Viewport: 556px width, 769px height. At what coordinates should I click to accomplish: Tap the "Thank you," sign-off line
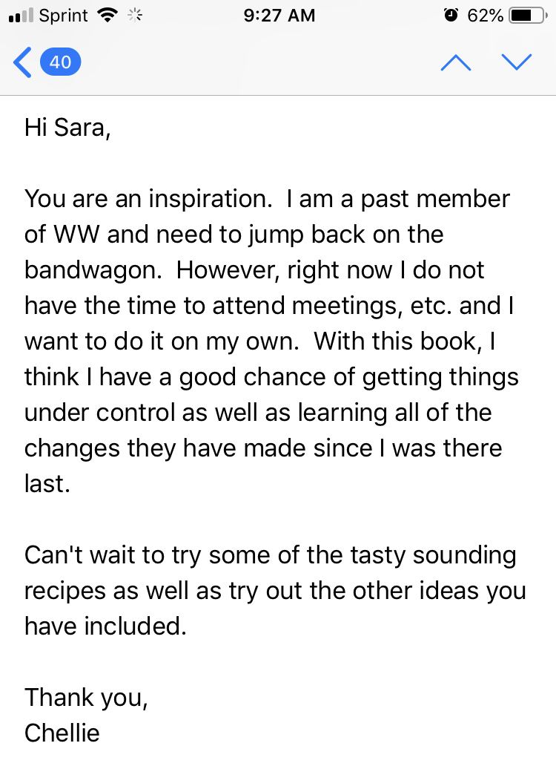tap(86, 698)
